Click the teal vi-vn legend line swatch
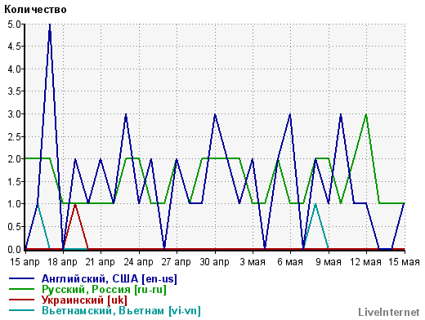 tap(21, 311)
